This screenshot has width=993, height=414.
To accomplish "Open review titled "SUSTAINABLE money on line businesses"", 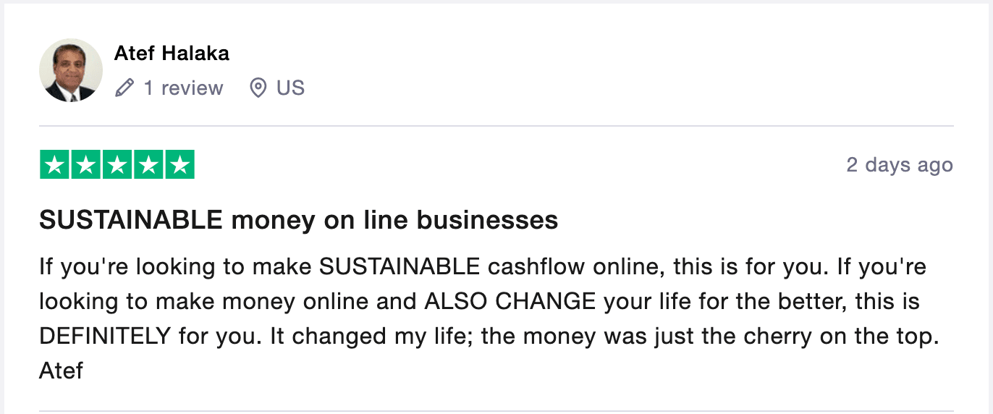I will [298, 220].
